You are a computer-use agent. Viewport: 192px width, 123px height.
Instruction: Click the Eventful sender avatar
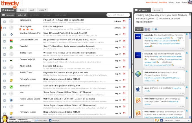[11, 47]
